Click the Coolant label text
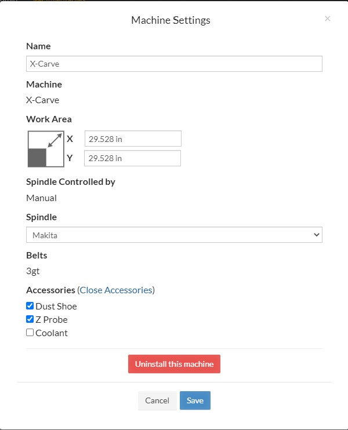 coord(52,333)
